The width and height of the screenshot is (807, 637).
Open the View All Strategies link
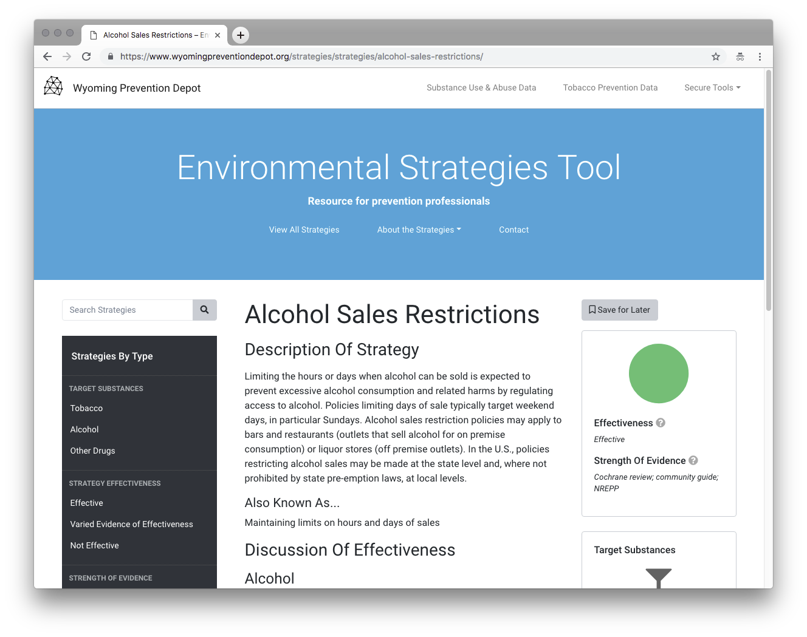304,230
